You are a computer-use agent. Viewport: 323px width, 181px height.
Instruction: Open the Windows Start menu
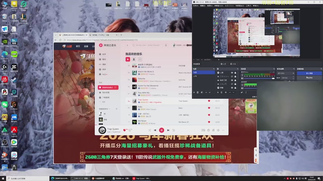pyautogui.click(x=3, y=179)
